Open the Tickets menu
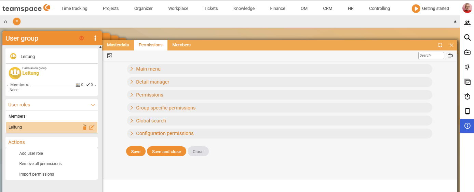Image resolution: width=474 pixels, height=192 pixels. pos(211,9)
